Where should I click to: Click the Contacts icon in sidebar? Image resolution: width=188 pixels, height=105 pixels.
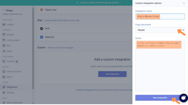(x=4, y=61)
